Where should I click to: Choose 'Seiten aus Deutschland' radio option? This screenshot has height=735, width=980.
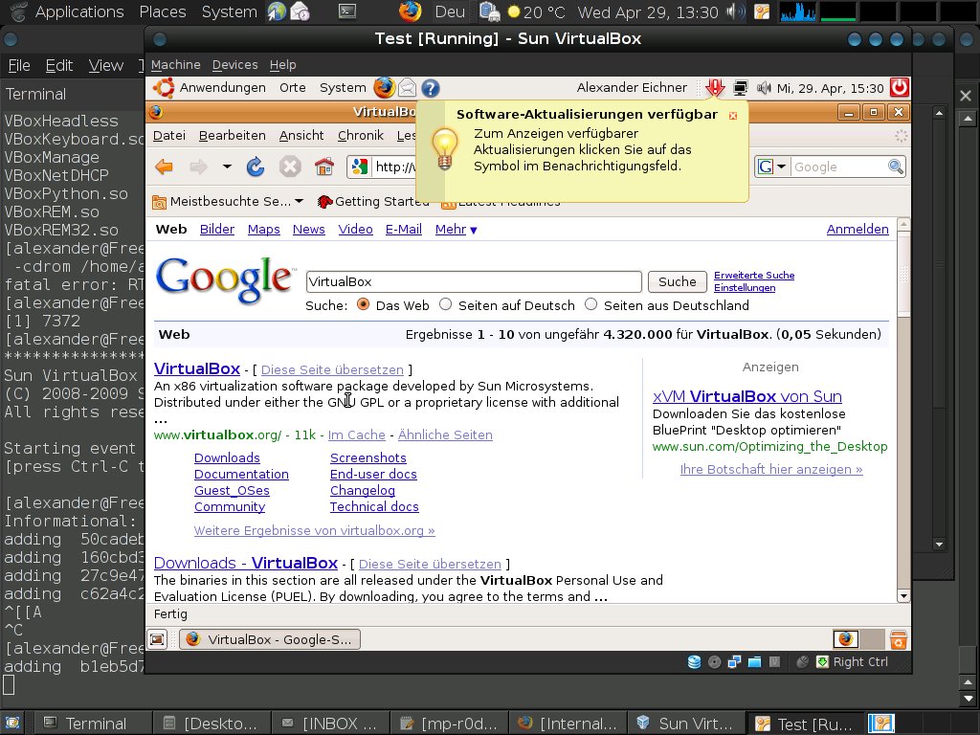tap(590, 305)
